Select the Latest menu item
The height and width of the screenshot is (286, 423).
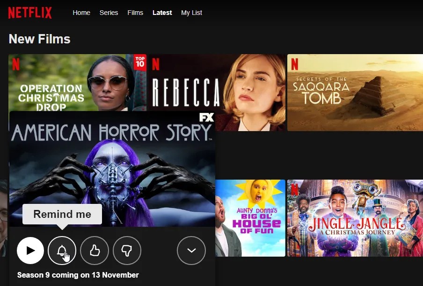162,13
